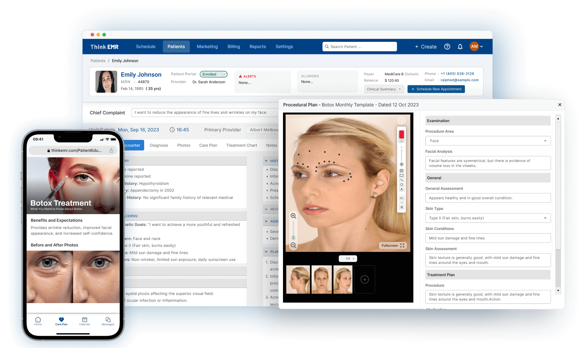Open the notifications bell
The width and height of the screenshot is (585, 348).
coord(460,46)
